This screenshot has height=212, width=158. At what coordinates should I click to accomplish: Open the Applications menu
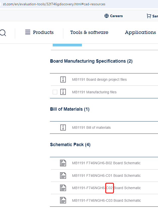(x=140, y=32)
